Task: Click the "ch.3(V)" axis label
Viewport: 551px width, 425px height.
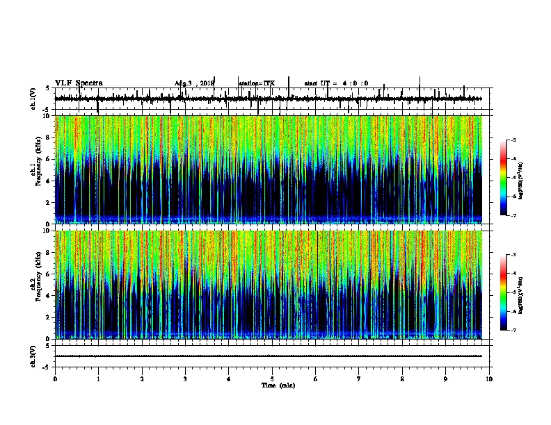Action: click(33, 356)
